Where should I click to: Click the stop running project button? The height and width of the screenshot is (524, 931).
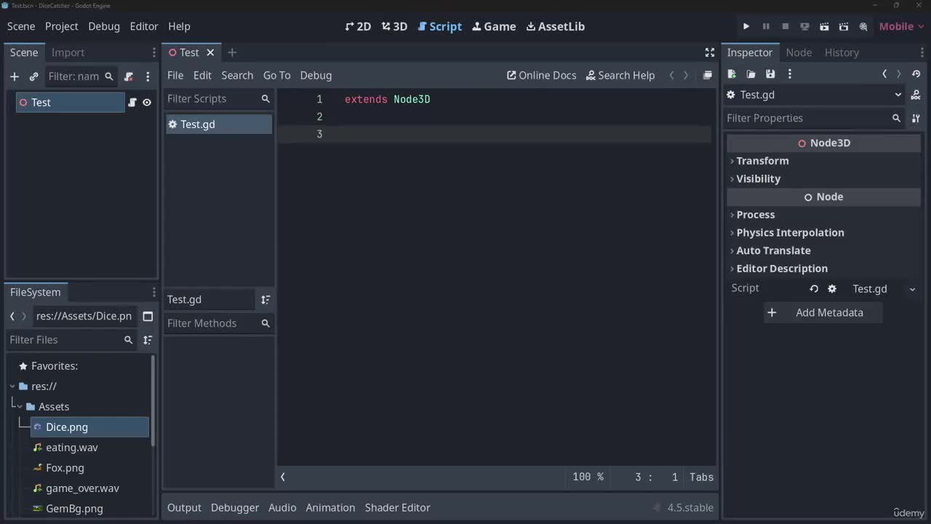point(786,26)
